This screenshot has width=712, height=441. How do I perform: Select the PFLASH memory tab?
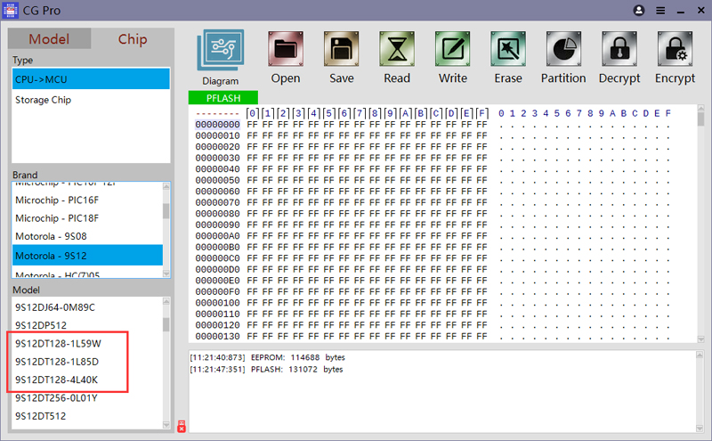point(222,97)
